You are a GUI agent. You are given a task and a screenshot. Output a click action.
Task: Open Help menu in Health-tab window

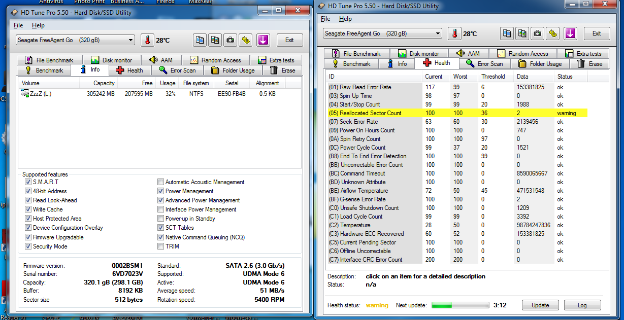345,19
